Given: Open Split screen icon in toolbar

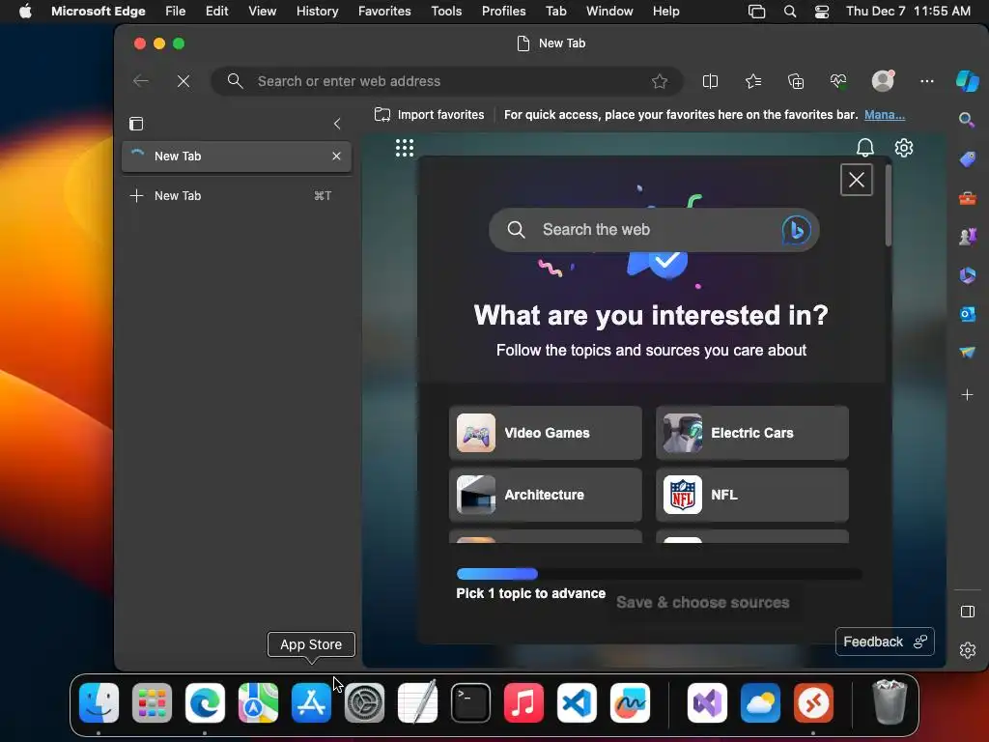Looking at the screenshot, I should point(710,81).
